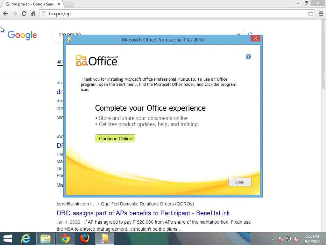Click the page vertical scrollbar thumb

tap(324, 55)
